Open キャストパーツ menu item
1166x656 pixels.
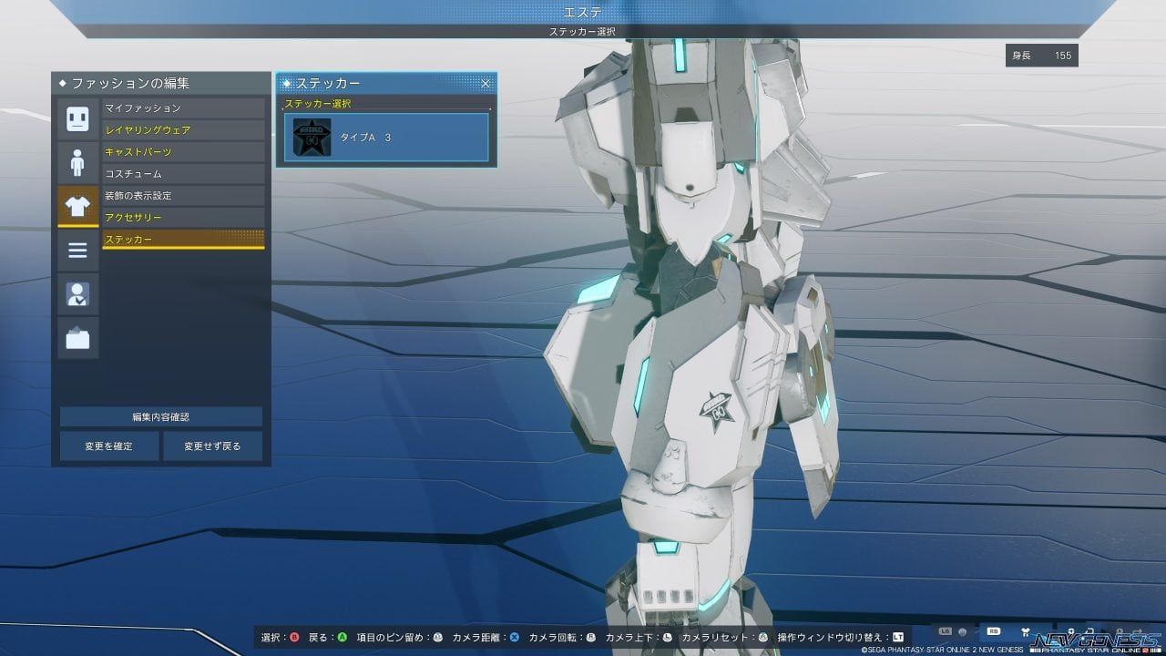click(183, 152)
